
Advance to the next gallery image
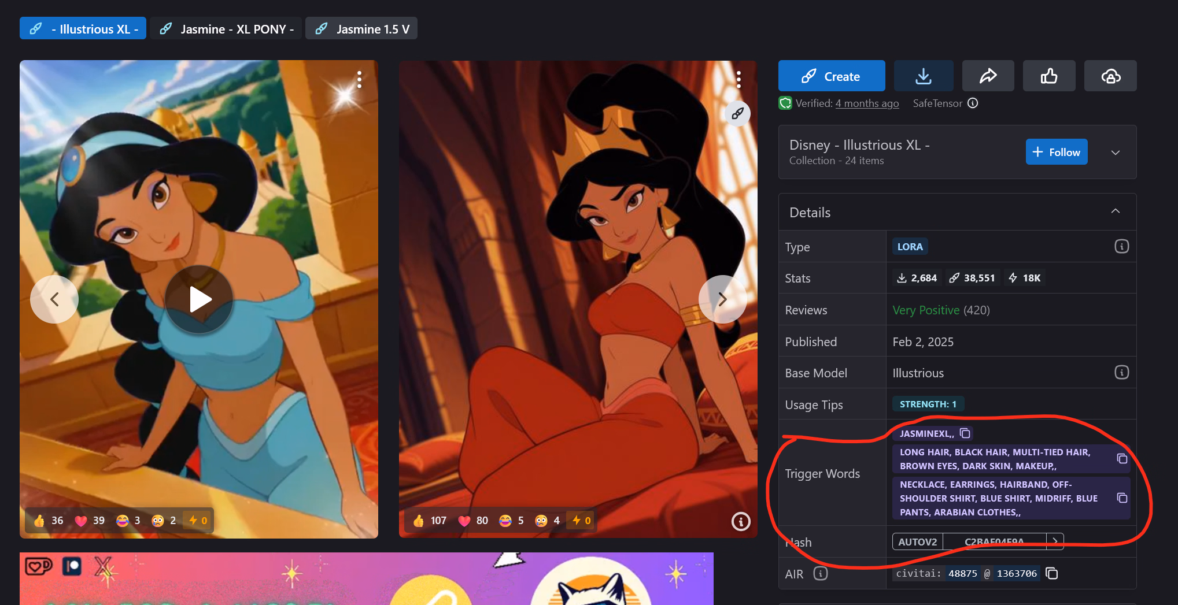tap(722, 299)
